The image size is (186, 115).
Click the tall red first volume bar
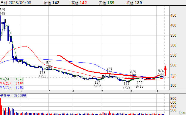pos(0,106)
